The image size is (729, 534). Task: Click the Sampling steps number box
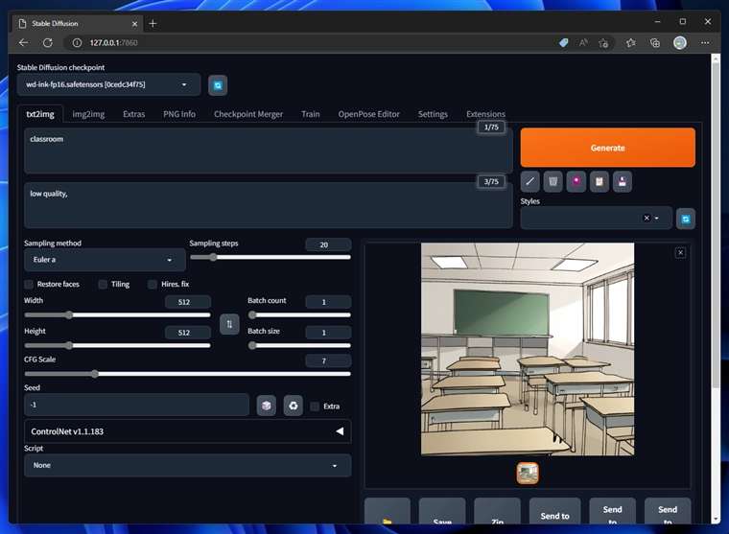click(x=328, y=244)
